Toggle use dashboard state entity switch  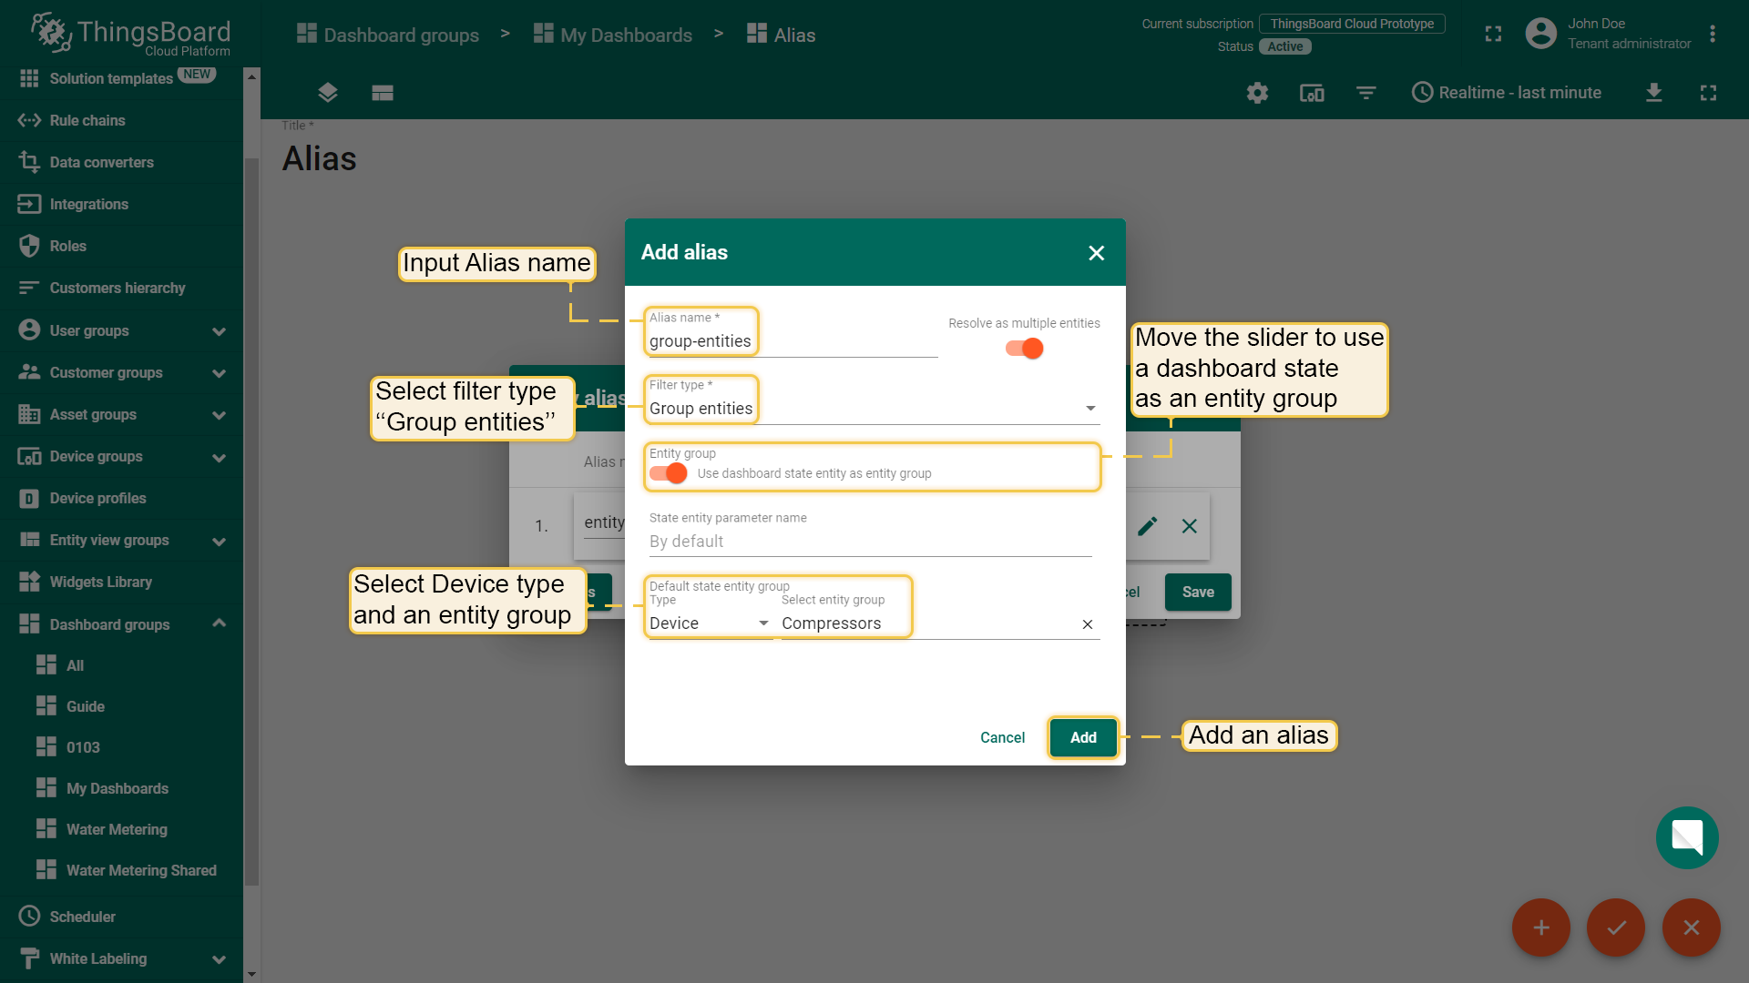(669, 473)
